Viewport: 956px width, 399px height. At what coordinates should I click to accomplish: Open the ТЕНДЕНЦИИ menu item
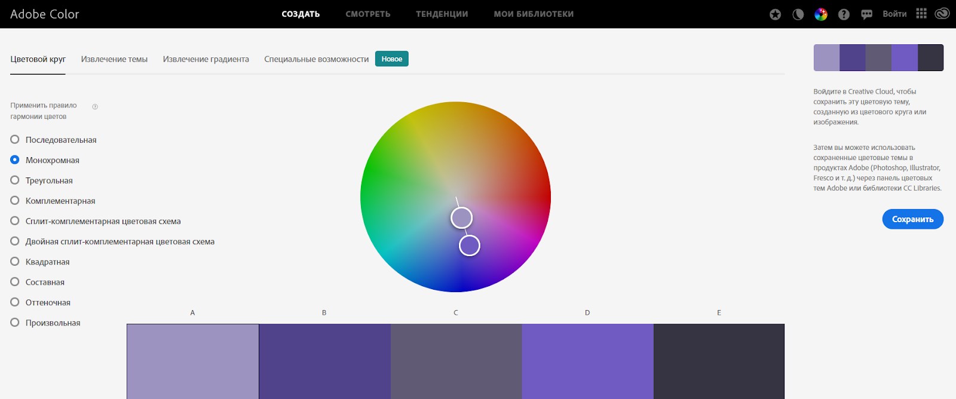pos(442,14)
